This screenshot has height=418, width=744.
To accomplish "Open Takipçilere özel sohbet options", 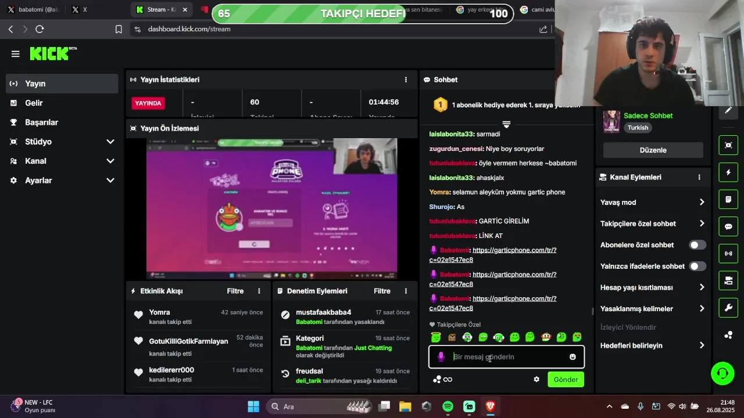I will 652,224.
